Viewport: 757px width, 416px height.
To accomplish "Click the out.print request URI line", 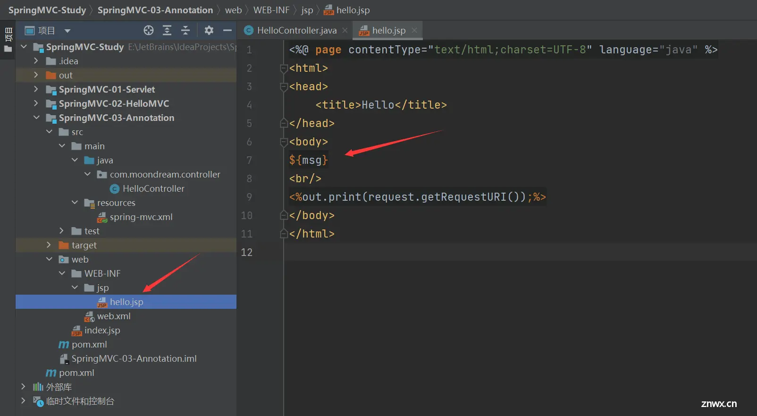I will coord(417,197).
